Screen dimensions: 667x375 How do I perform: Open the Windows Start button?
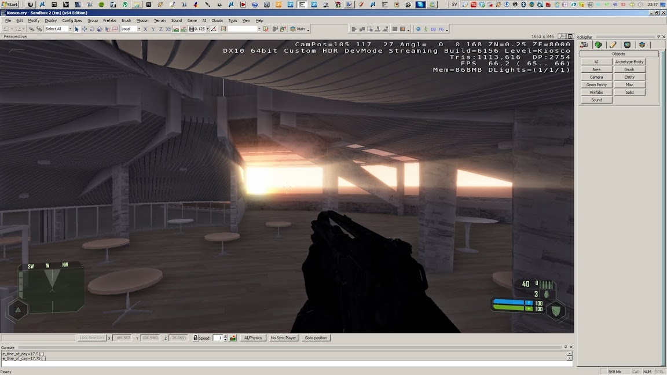point(10,4)
